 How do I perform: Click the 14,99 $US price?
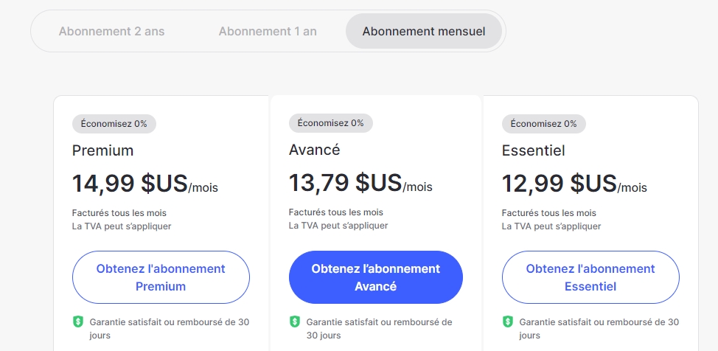tap(130, 183)
